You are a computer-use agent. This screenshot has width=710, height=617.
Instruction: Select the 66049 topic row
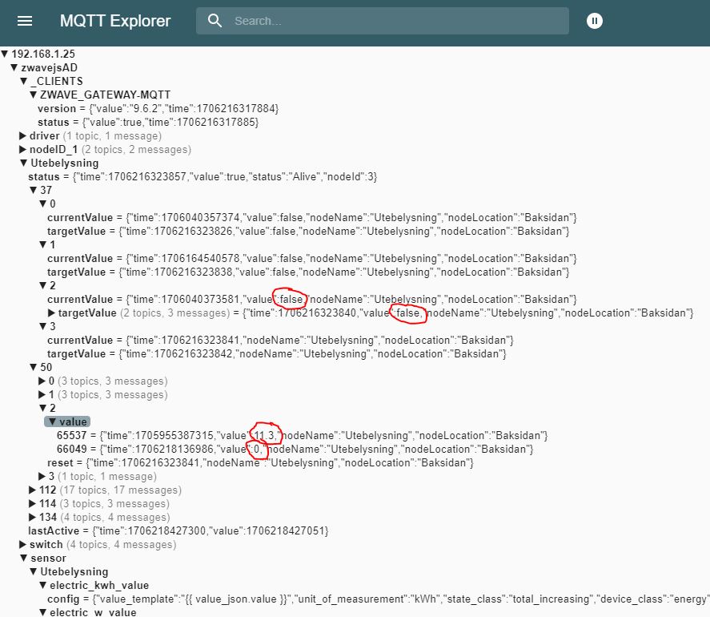click(x=295, y=450)
